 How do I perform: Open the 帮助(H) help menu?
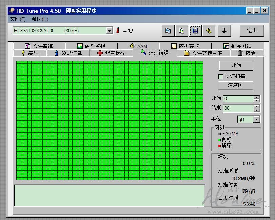pos(40,19)
